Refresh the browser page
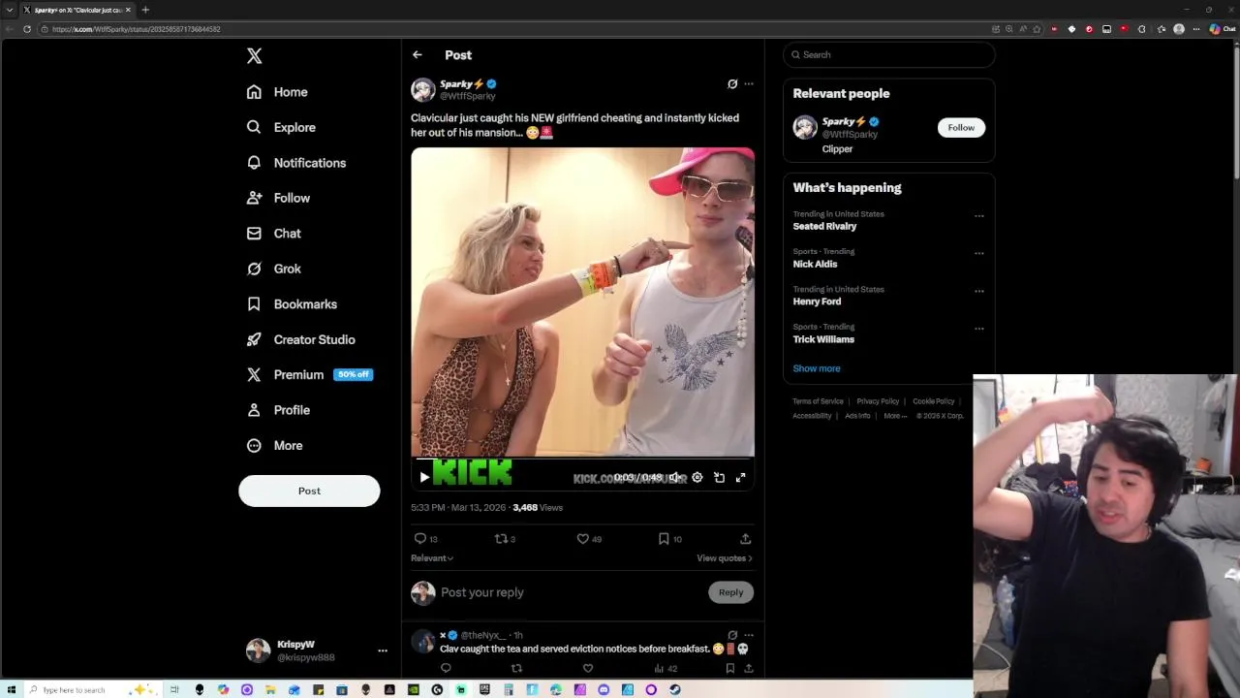The image size is (1240, 698). [27, 29]
